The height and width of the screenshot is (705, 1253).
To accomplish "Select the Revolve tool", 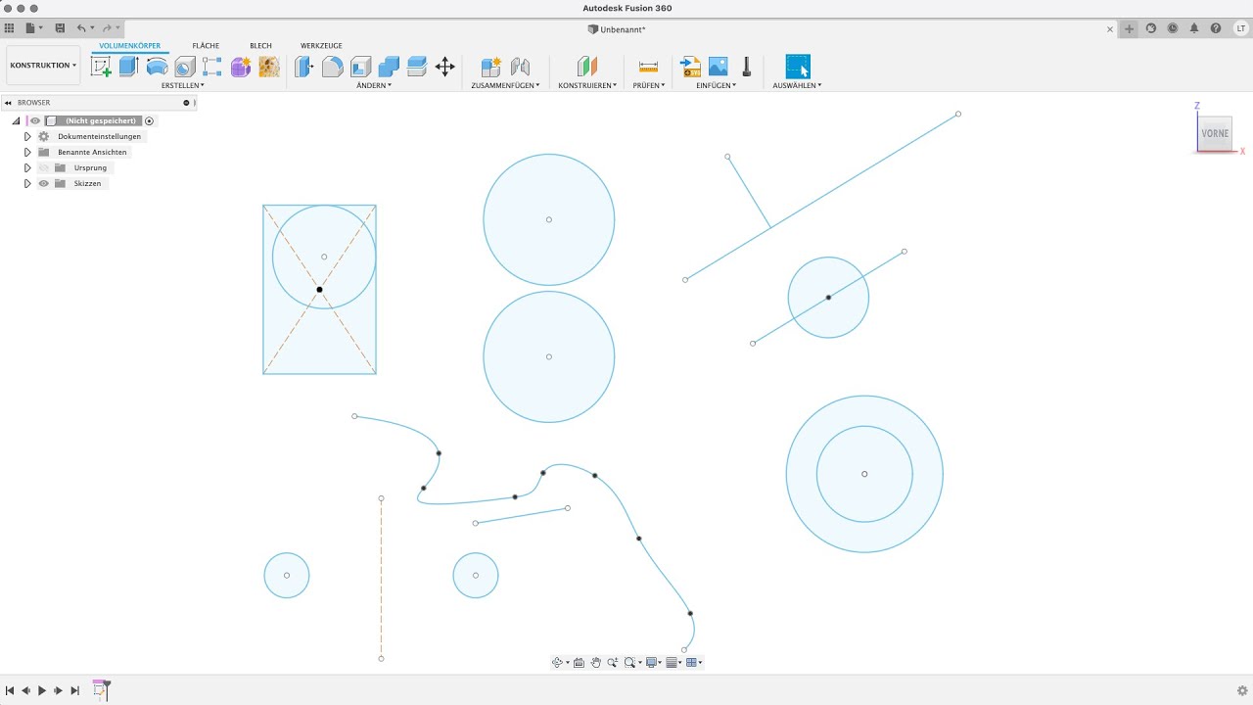I will point(157,67).
